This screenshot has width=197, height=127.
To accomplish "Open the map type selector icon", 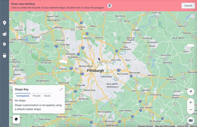I will pos(190,120).
